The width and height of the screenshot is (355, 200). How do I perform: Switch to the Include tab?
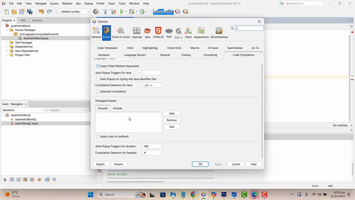click(118, 108)
